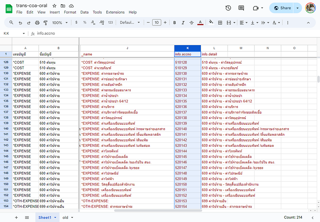
Task: Star the trans-coa-oral document
Action: [54, 6]
